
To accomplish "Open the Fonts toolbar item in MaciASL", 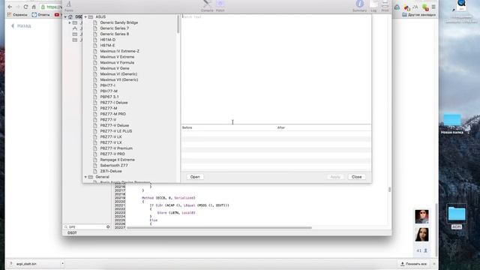I will coord(69,6).
